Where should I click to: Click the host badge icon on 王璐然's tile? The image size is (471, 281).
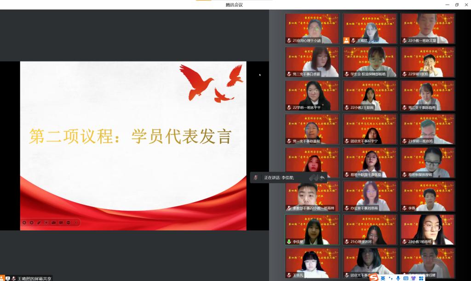click(x=346, y=40)
